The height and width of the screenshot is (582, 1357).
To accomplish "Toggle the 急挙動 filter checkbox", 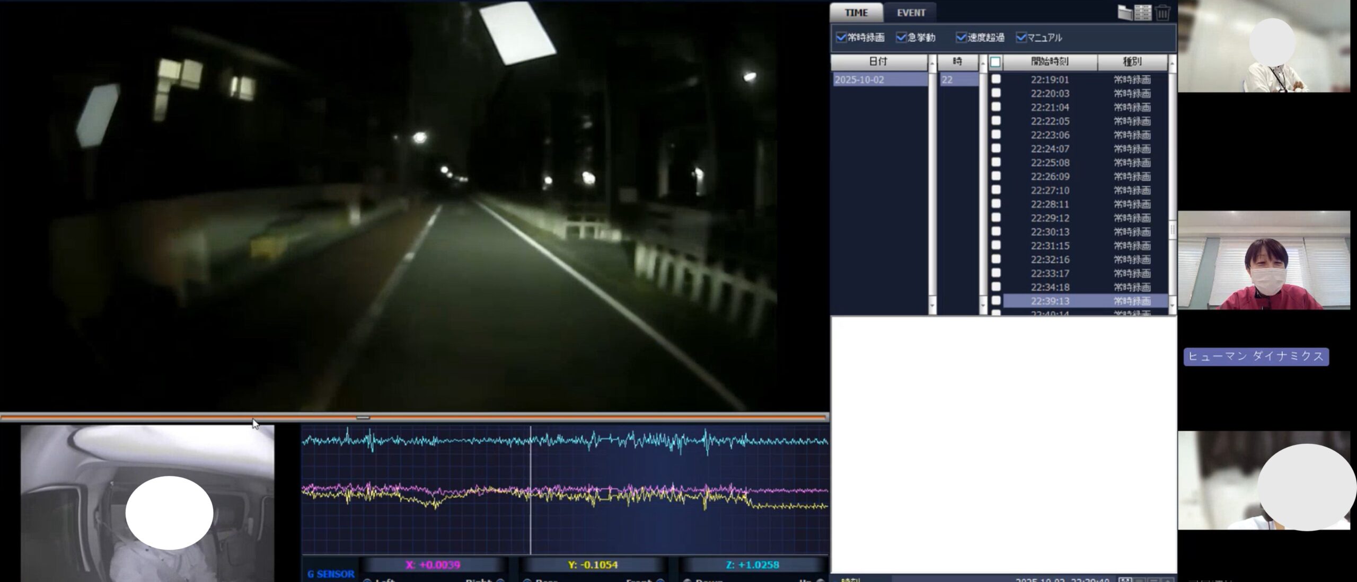I will (x=901, y=38).
